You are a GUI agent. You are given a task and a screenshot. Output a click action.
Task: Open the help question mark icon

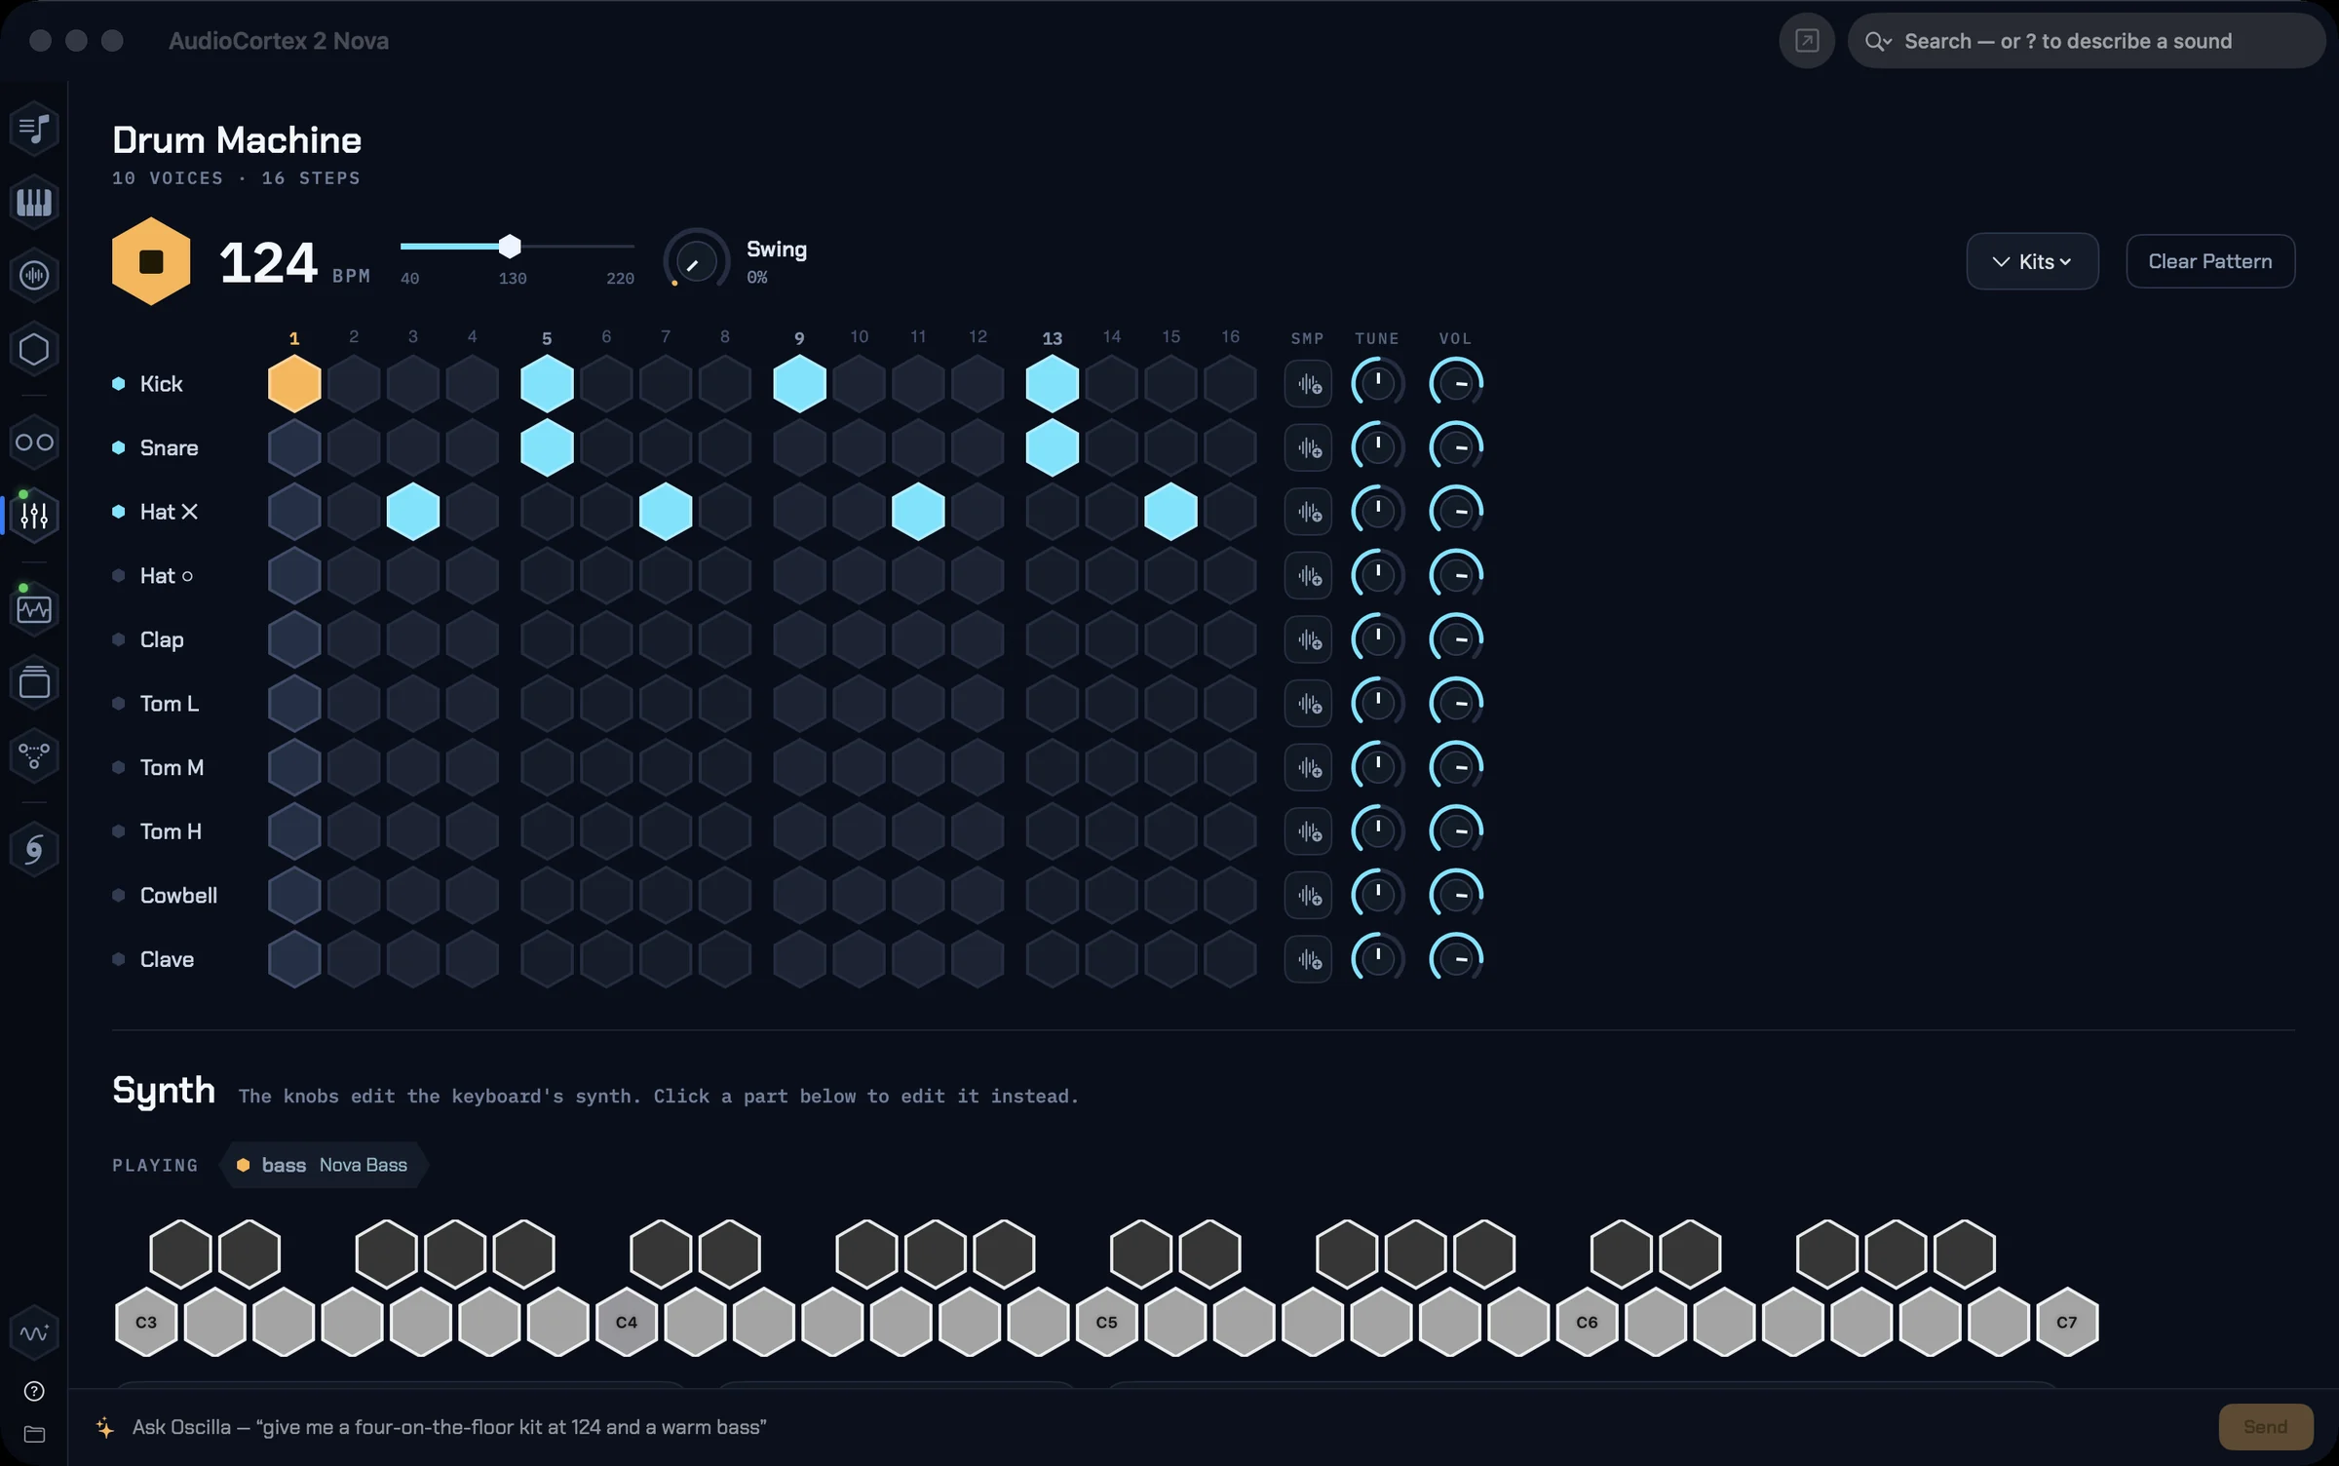coord(34,1391)
